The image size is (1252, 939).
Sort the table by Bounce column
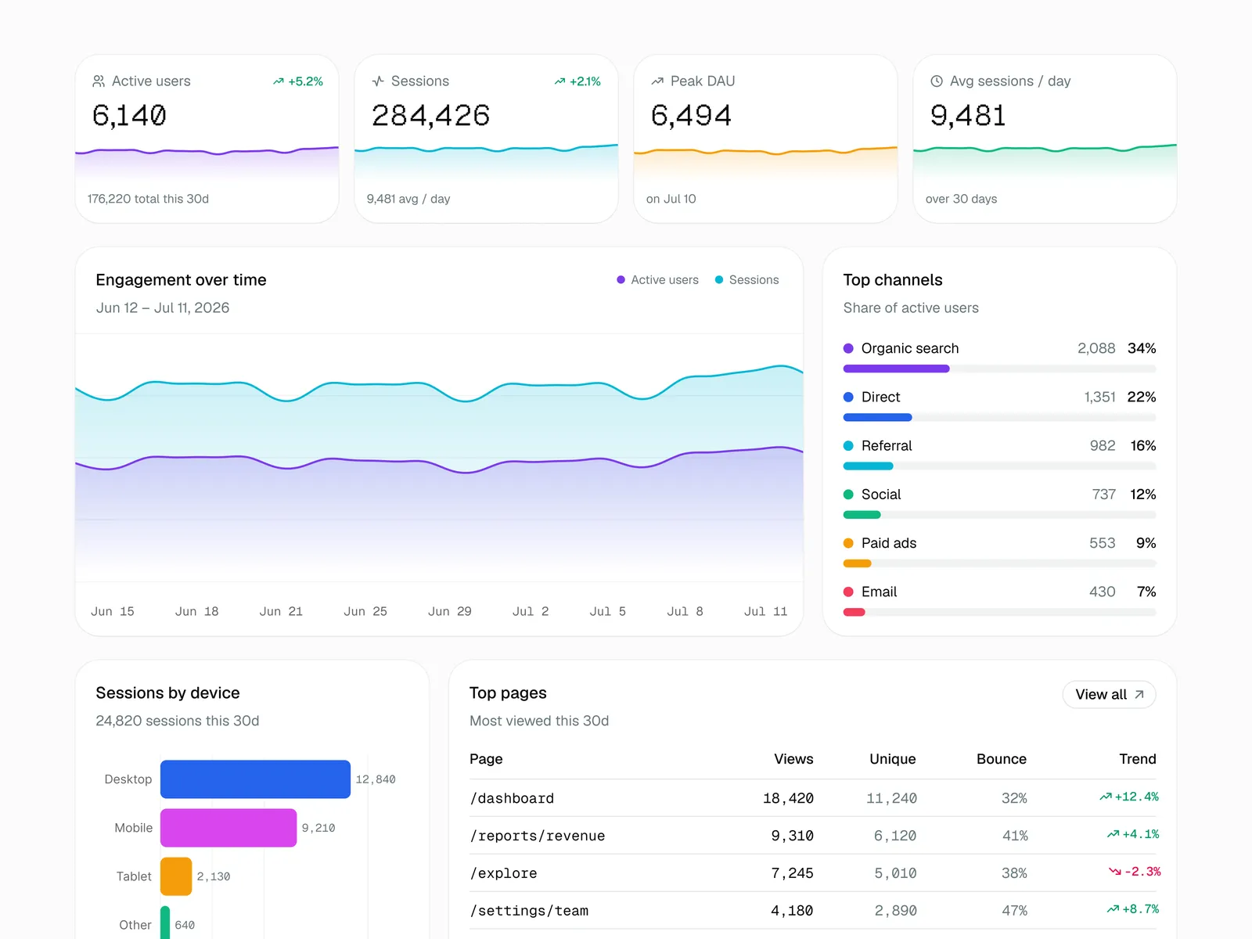click(x=1002, y=759)
